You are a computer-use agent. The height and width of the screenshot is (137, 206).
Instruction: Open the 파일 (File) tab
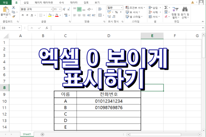point(6,2)
